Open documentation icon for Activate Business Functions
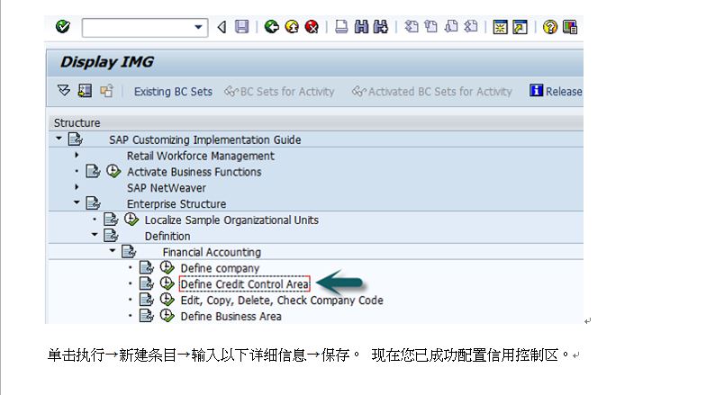The width and height of the screenshot is (715, 395). (x=93, y=171)
